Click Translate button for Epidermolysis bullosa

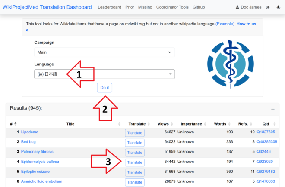pos(135,162)
